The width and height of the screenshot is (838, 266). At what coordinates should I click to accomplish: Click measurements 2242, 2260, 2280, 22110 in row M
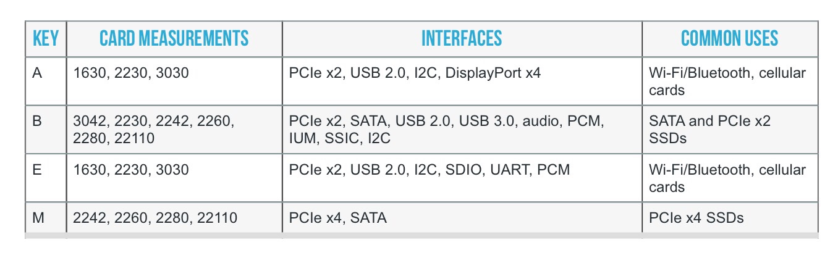[174, 217]
